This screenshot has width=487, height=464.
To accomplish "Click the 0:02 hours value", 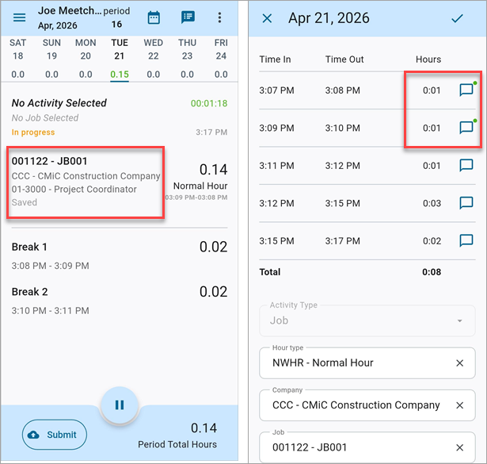I will coord(432,240).
